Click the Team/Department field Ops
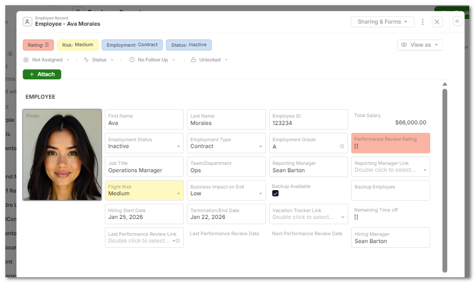 [226, 167]
